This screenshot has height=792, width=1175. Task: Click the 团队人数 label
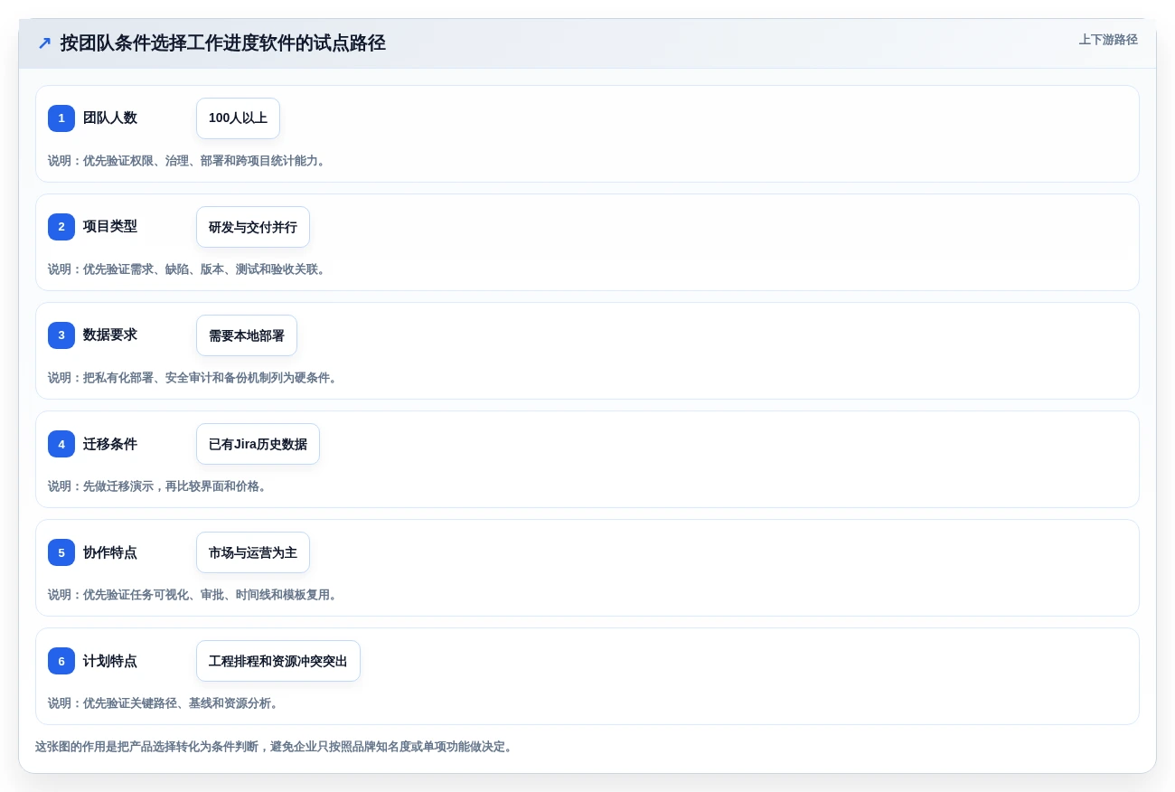point(110,118)
